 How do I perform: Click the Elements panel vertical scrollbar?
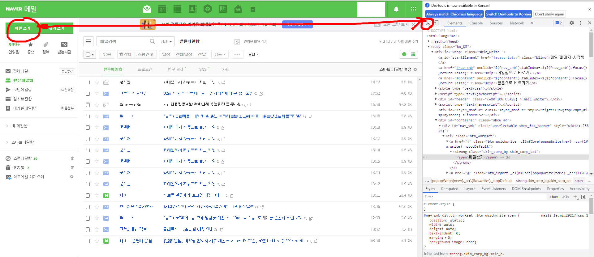click(591, 45)
